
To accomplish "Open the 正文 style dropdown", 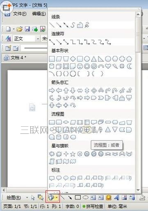I will (x=38, y=39).
